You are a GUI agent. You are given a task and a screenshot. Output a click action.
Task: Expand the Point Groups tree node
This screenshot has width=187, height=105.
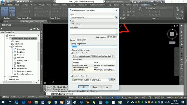(13, 69)
